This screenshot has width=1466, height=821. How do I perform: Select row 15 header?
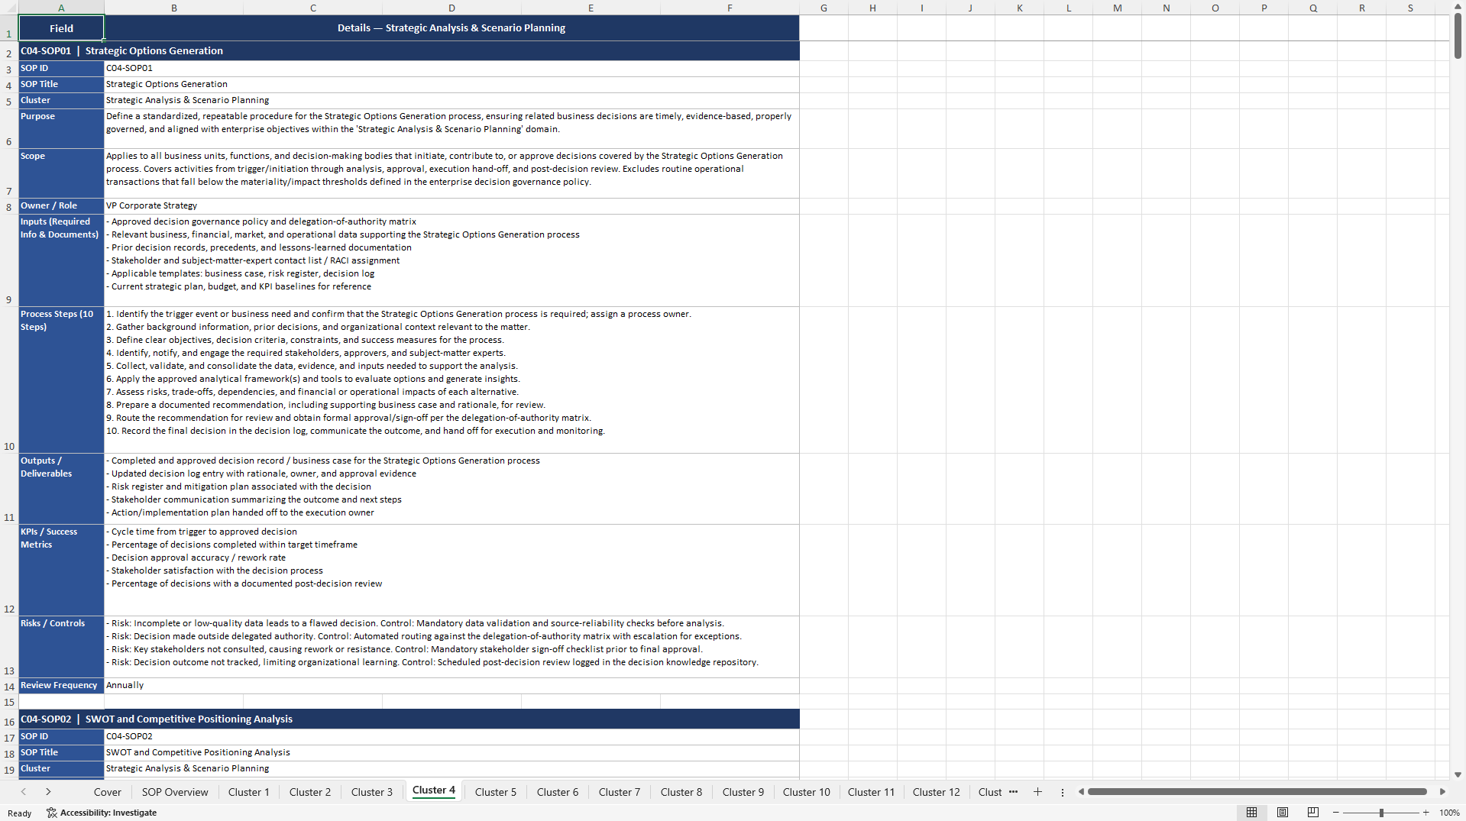coord(9,702)
